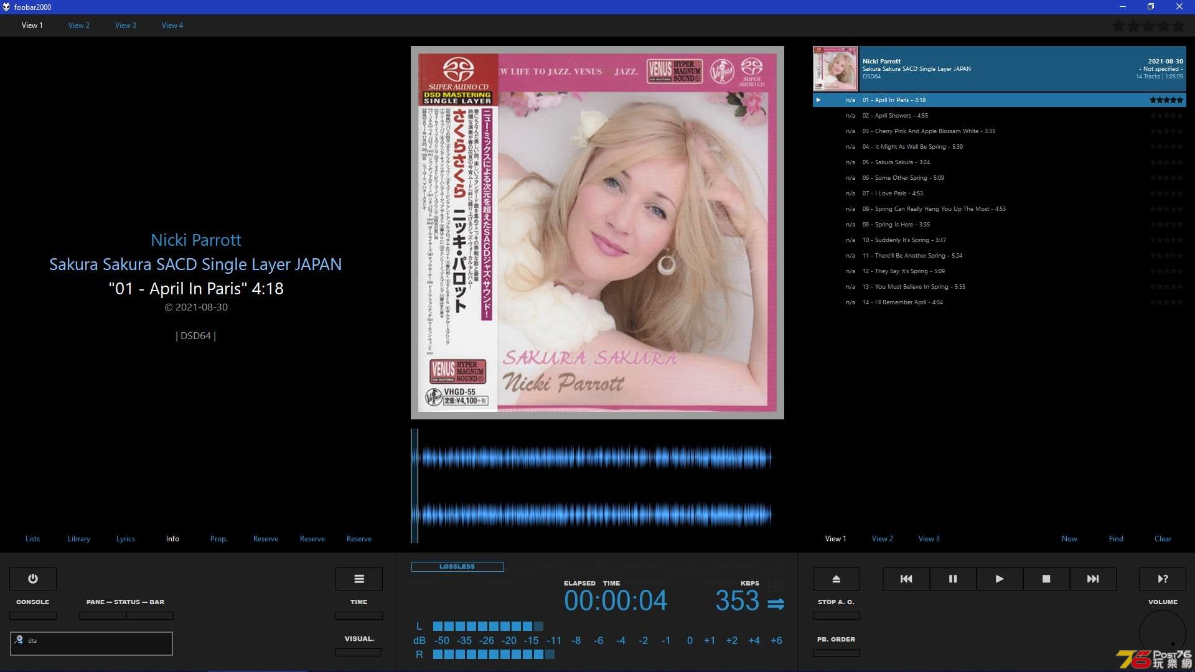Select track 11 - There'll Be Another Spring
1195x672 pixels.
(1000, 256)
